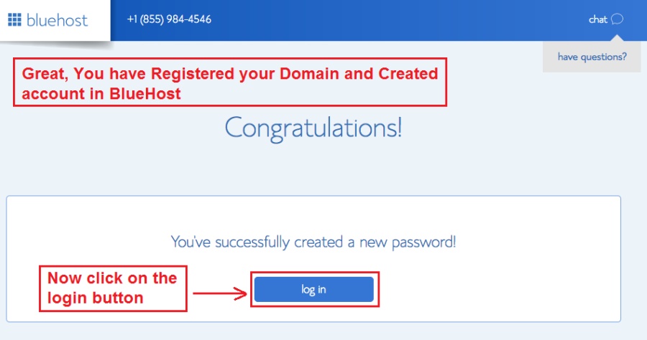This screenshot has width=647, height=340.
Task: Click the word "password!" in success message
Action: point(423,242)
